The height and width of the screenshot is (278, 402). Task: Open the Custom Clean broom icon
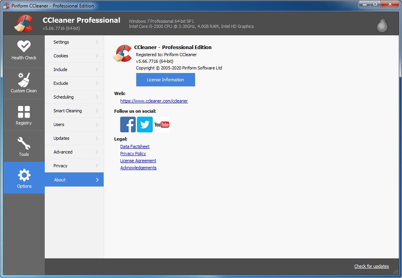click(x=24, y=80)
